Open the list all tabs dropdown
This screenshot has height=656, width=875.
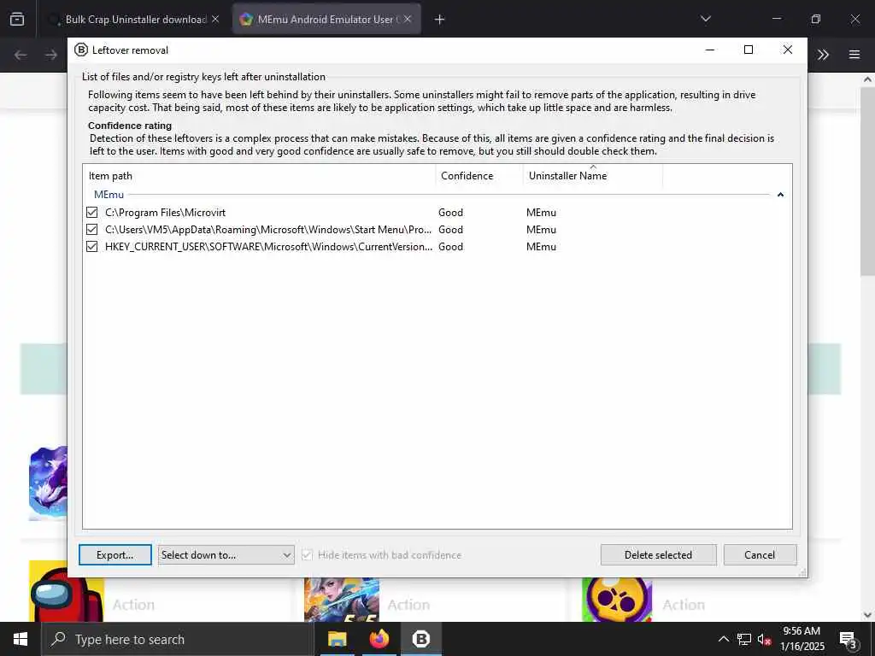click(706, 19)
